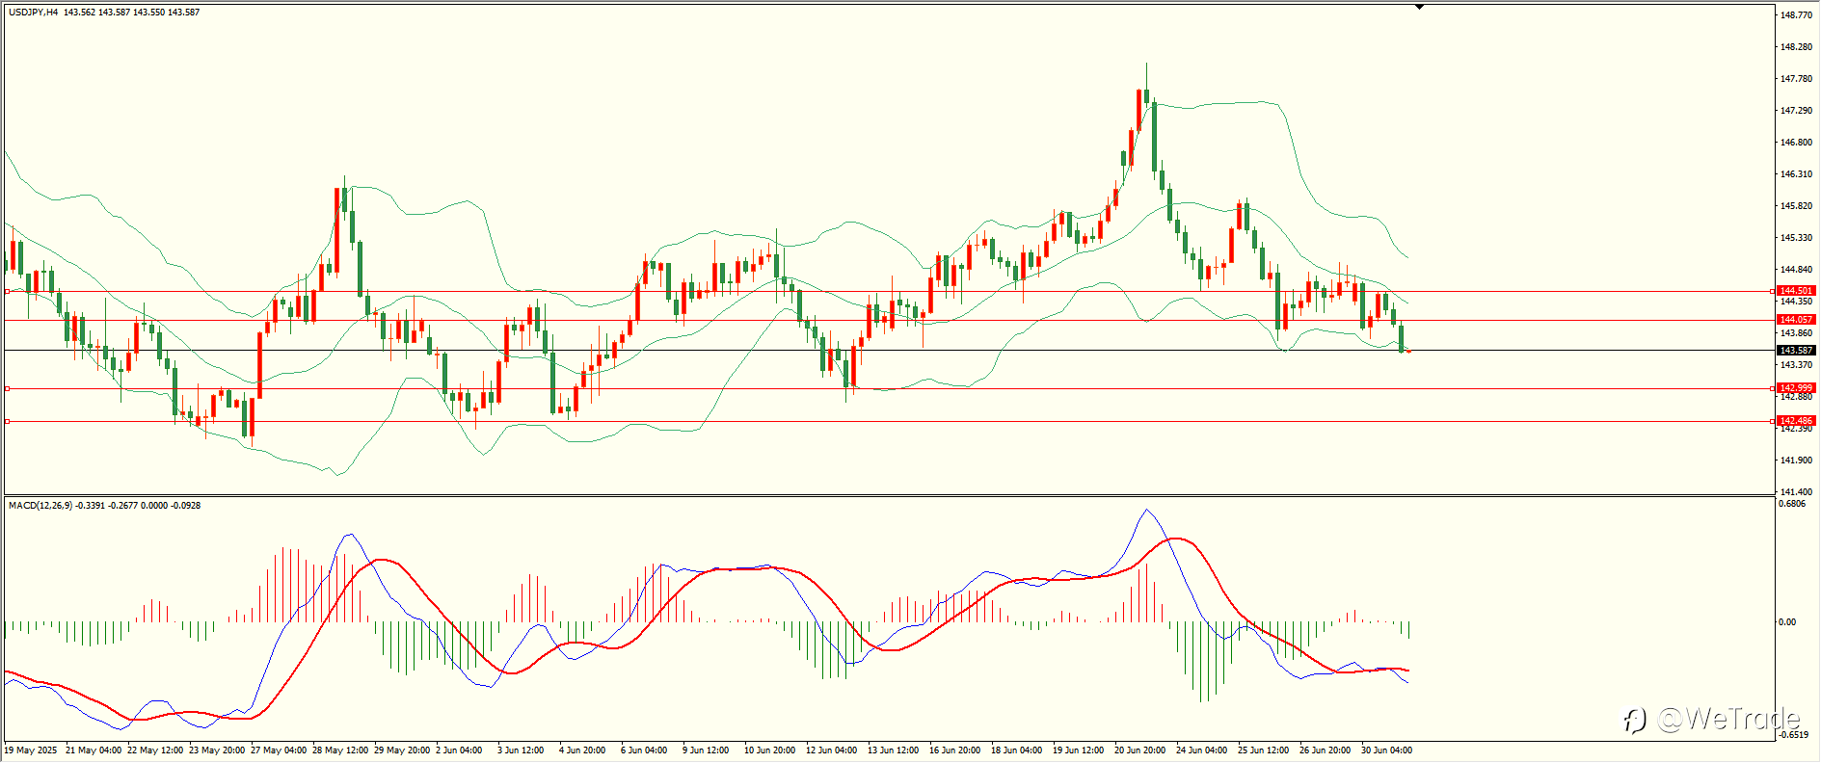Click the 16 Jun 20:00 time label
Screen dimensions: 1821x763
click(x=955, y=750)
